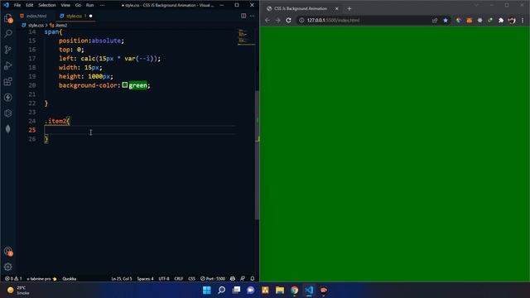
Task: Show the hidden menu bar overflow items
Action: [x=102, y=5]
